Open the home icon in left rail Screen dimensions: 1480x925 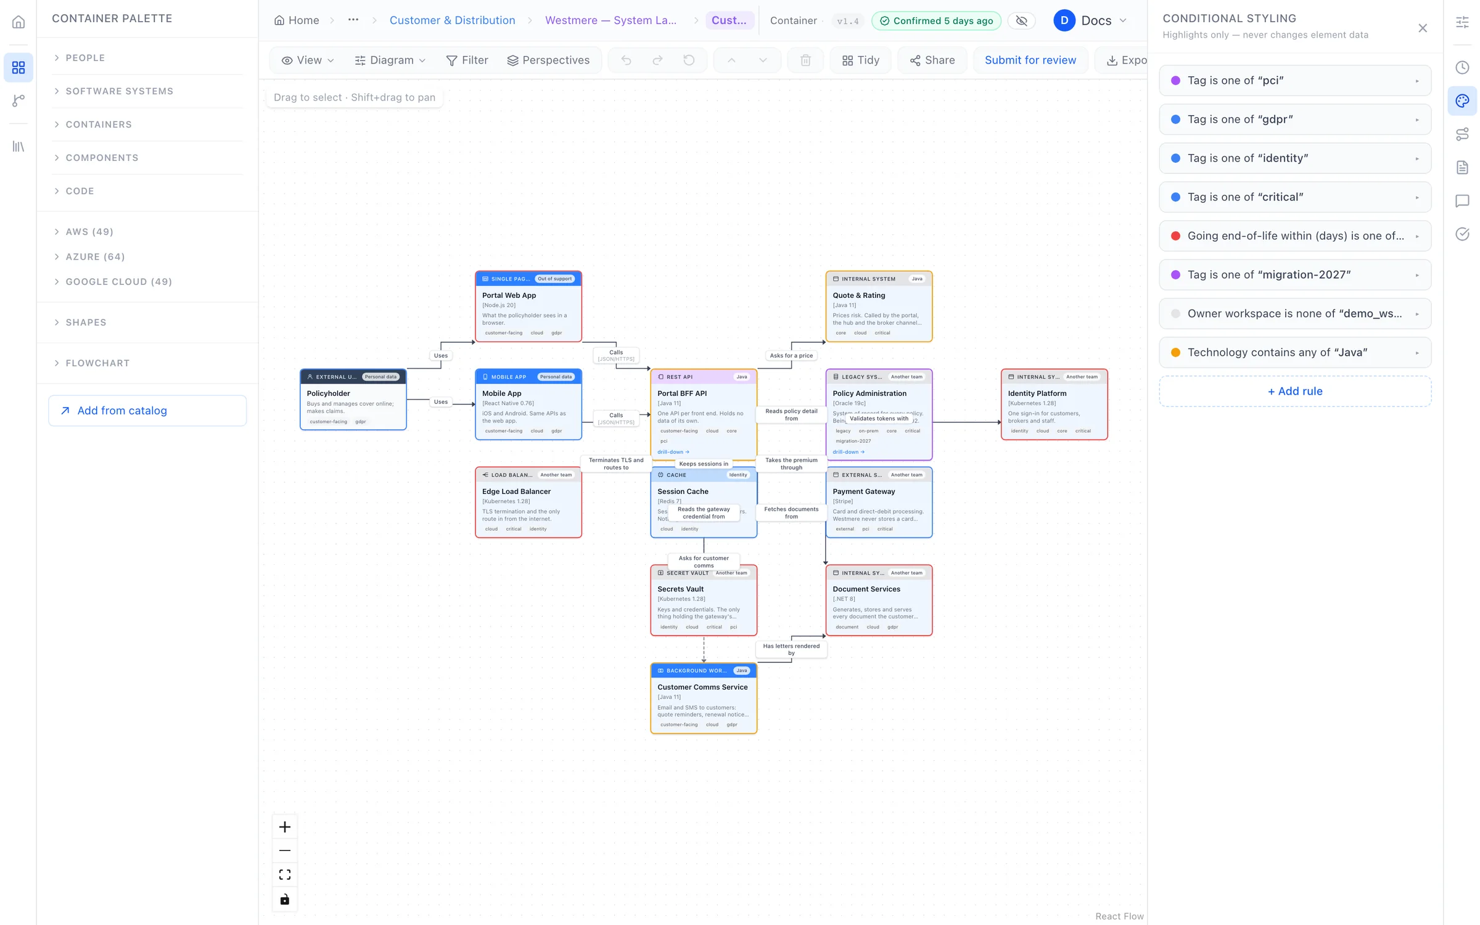(x=18, y=22)
